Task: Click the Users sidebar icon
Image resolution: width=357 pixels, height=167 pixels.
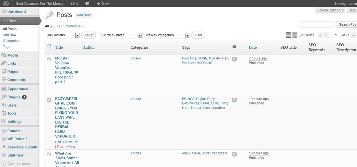Action: pos(3,105)
